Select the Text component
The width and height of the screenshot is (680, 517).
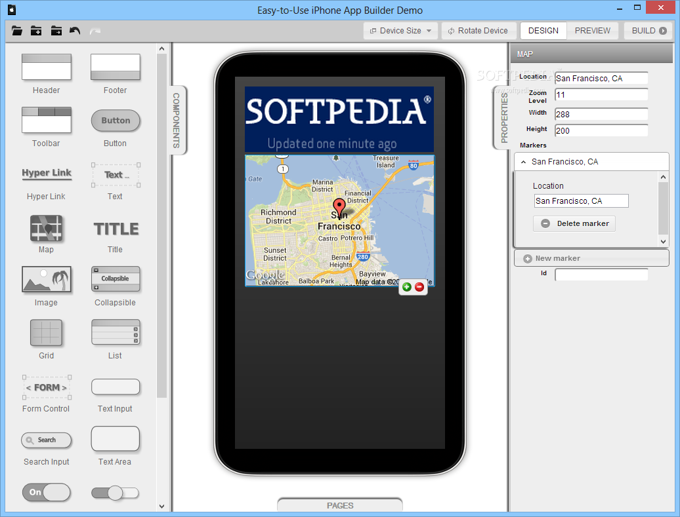tap(116, 181)
